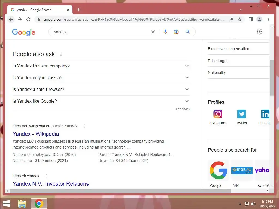Open Google quick settings gear
The height and width of the screenshot is (209, 279).
tap(259, 32)
